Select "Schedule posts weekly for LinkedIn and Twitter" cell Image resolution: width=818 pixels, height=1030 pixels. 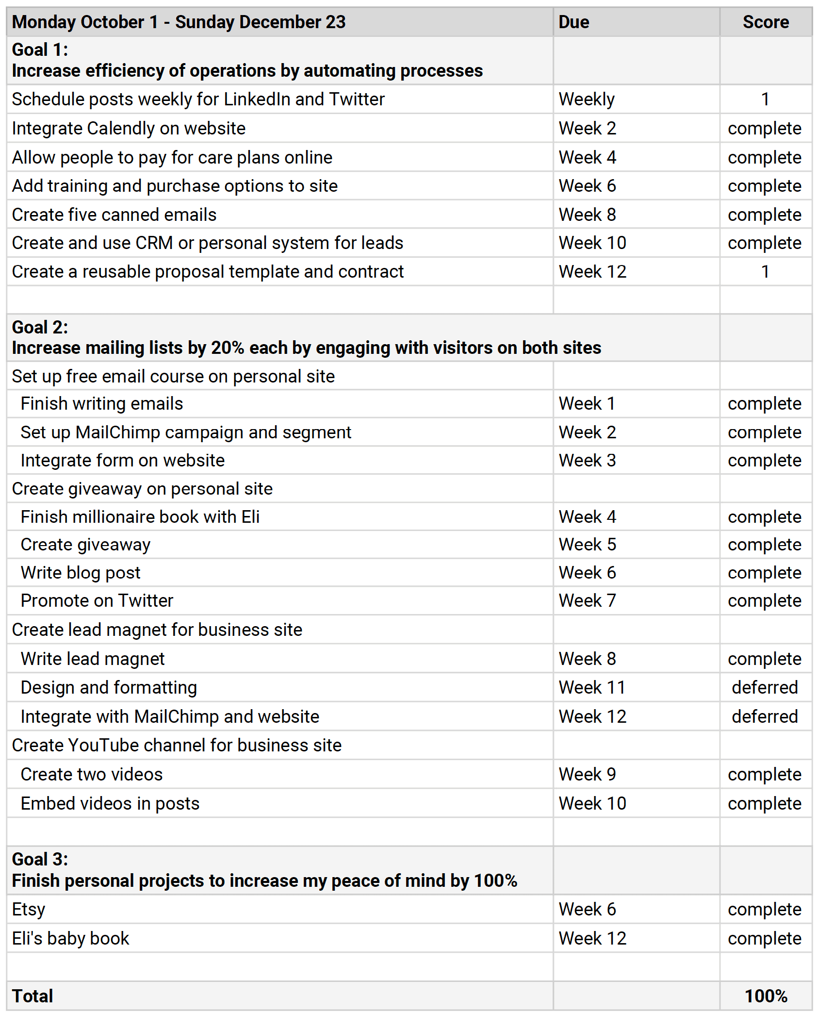tap(198, 100)
